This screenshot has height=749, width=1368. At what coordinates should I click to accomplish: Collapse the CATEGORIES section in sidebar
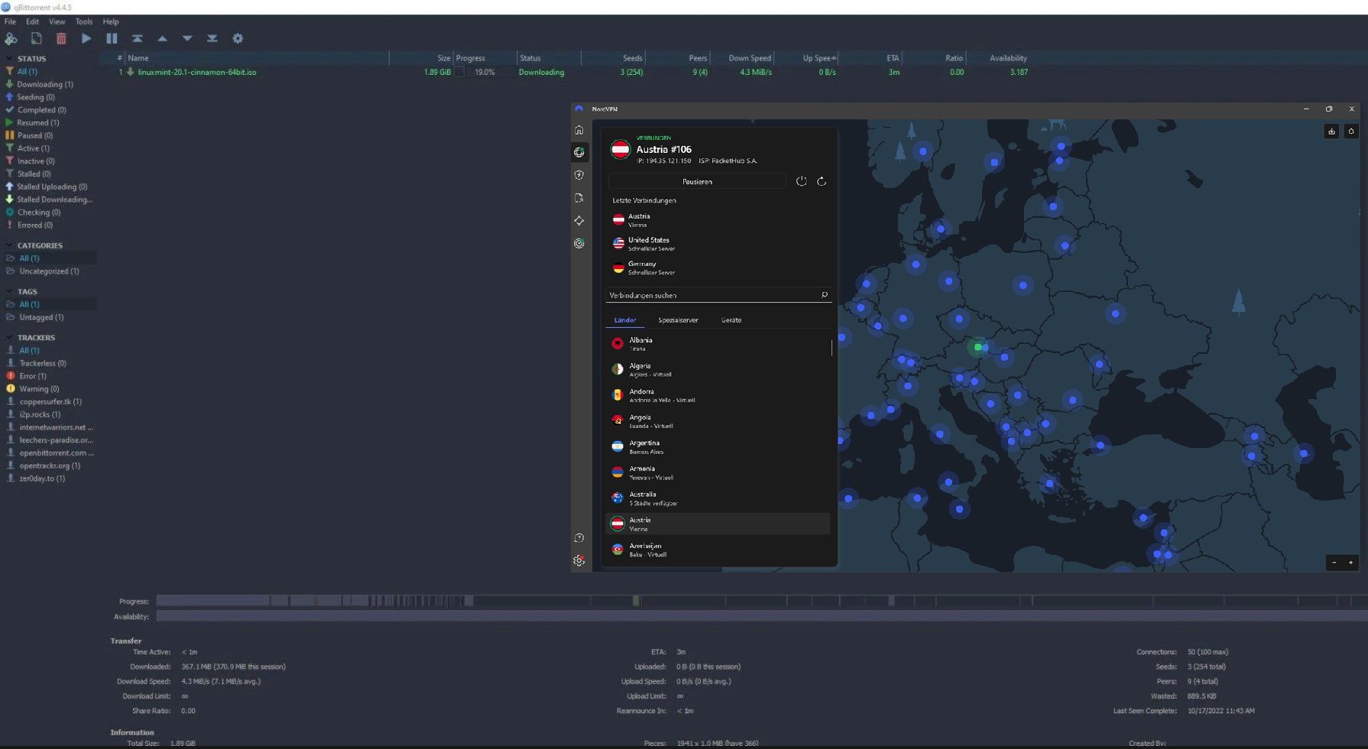pyautogui.click(x=9, y=245)
